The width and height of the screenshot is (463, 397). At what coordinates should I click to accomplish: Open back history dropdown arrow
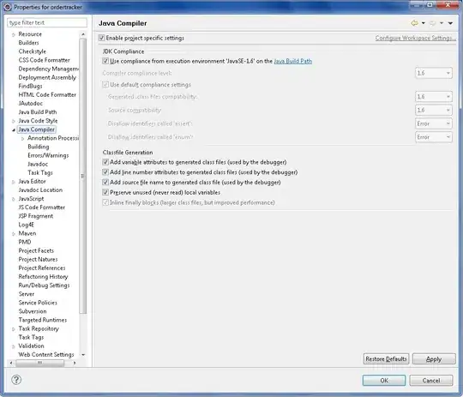pos(424,23)
